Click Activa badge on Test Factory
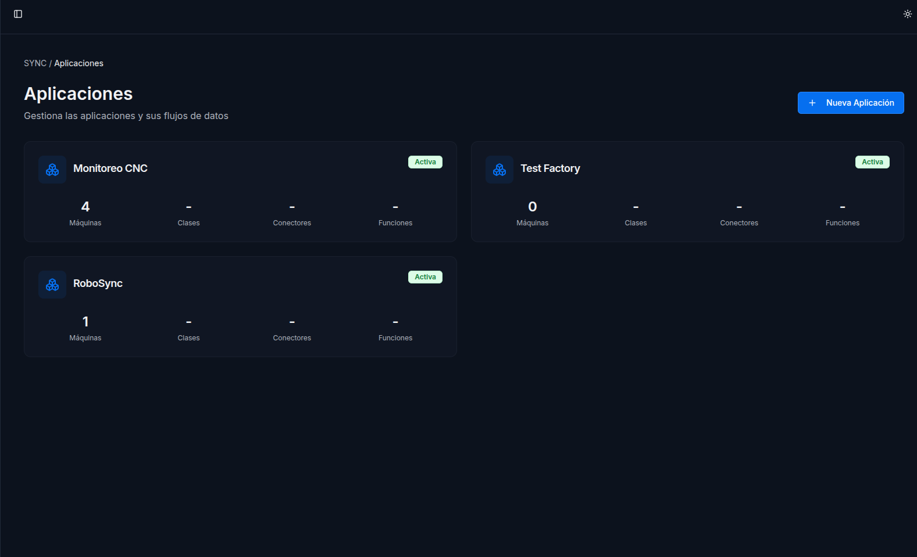The width and height of the screenshot is (917, 557). pyautogui.click(x=872, y=162)
